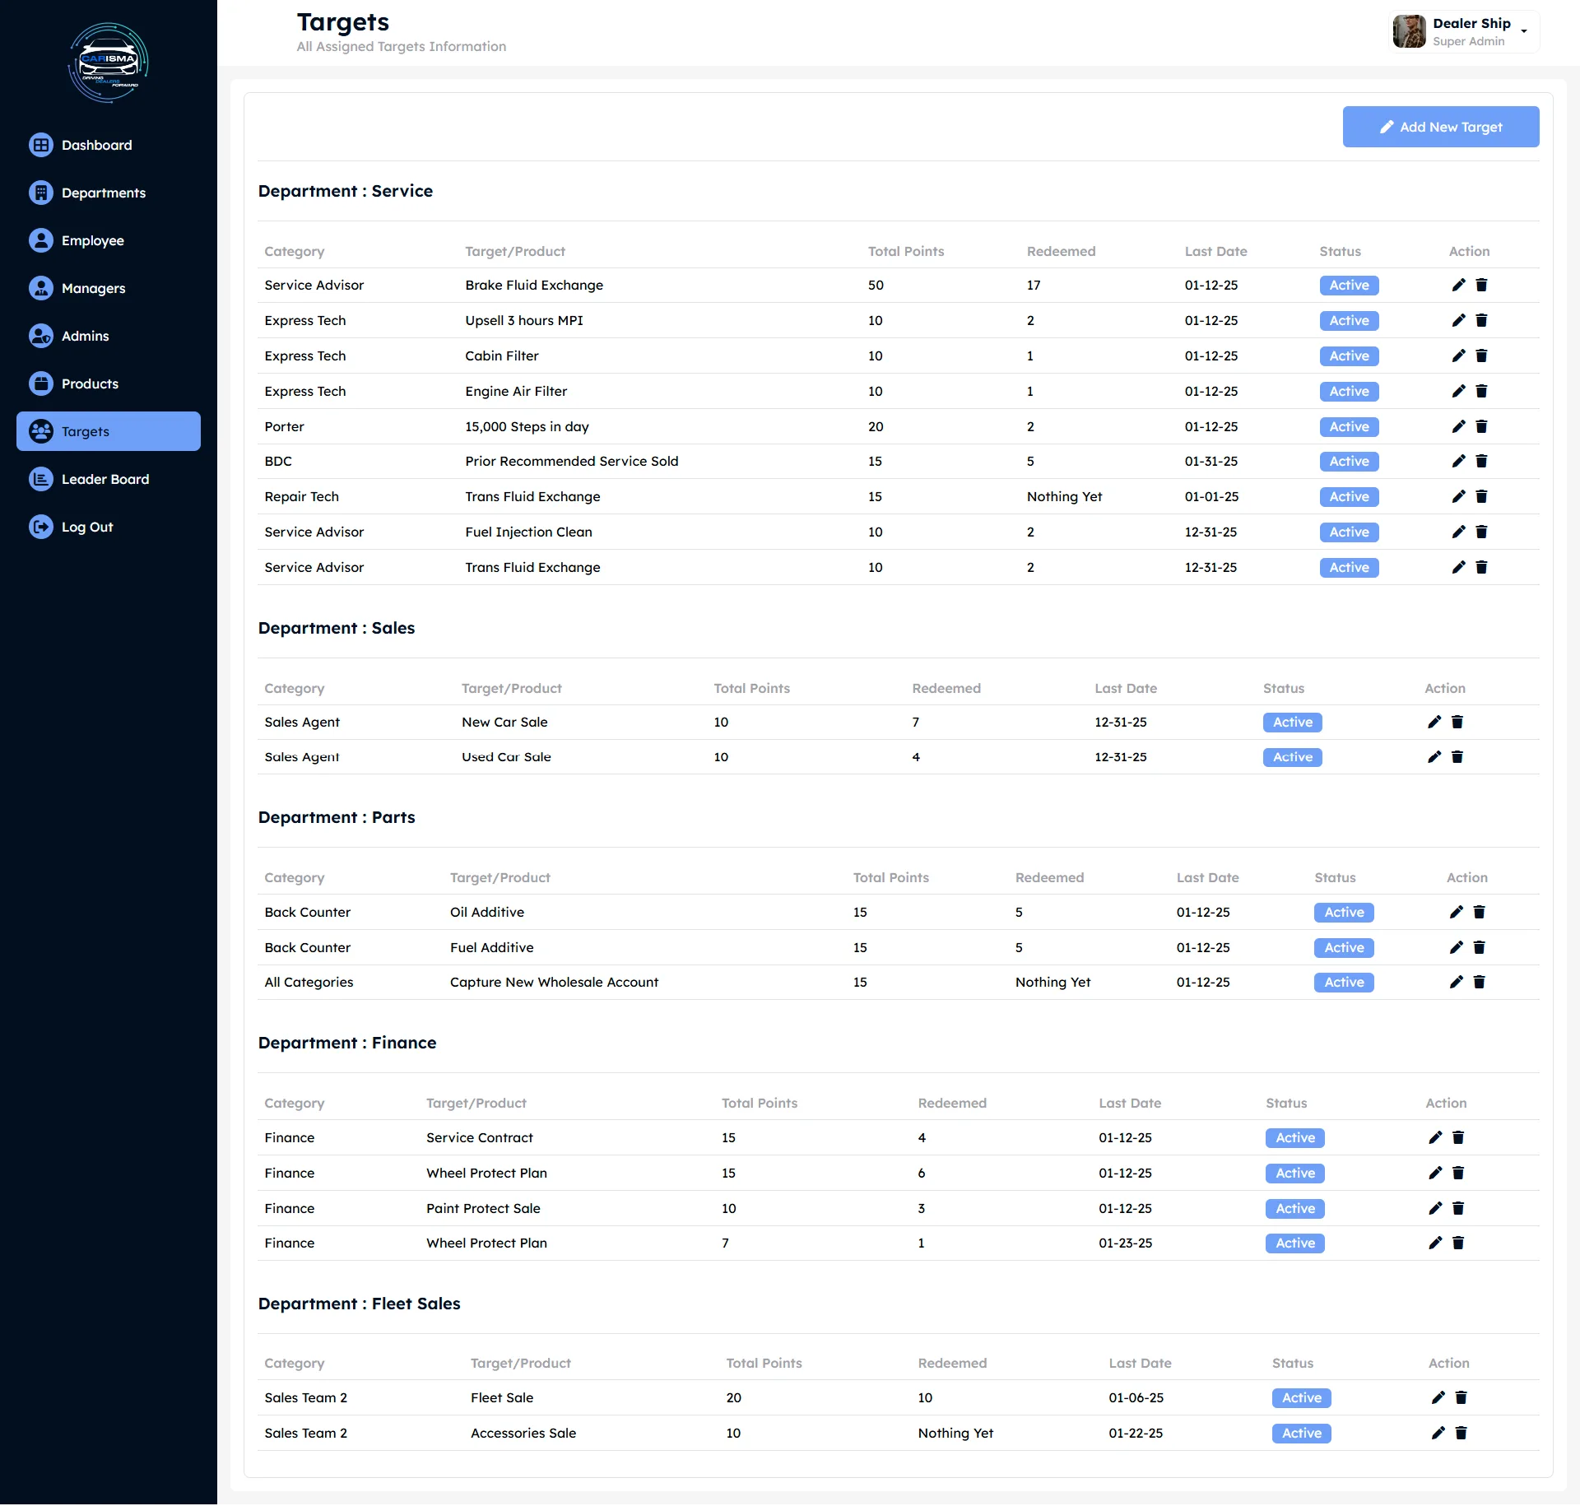Edit the Brake Fluid Exchange target

click(1458, 285)
